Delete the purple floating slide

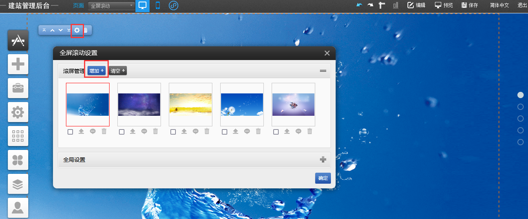(310, 131)
